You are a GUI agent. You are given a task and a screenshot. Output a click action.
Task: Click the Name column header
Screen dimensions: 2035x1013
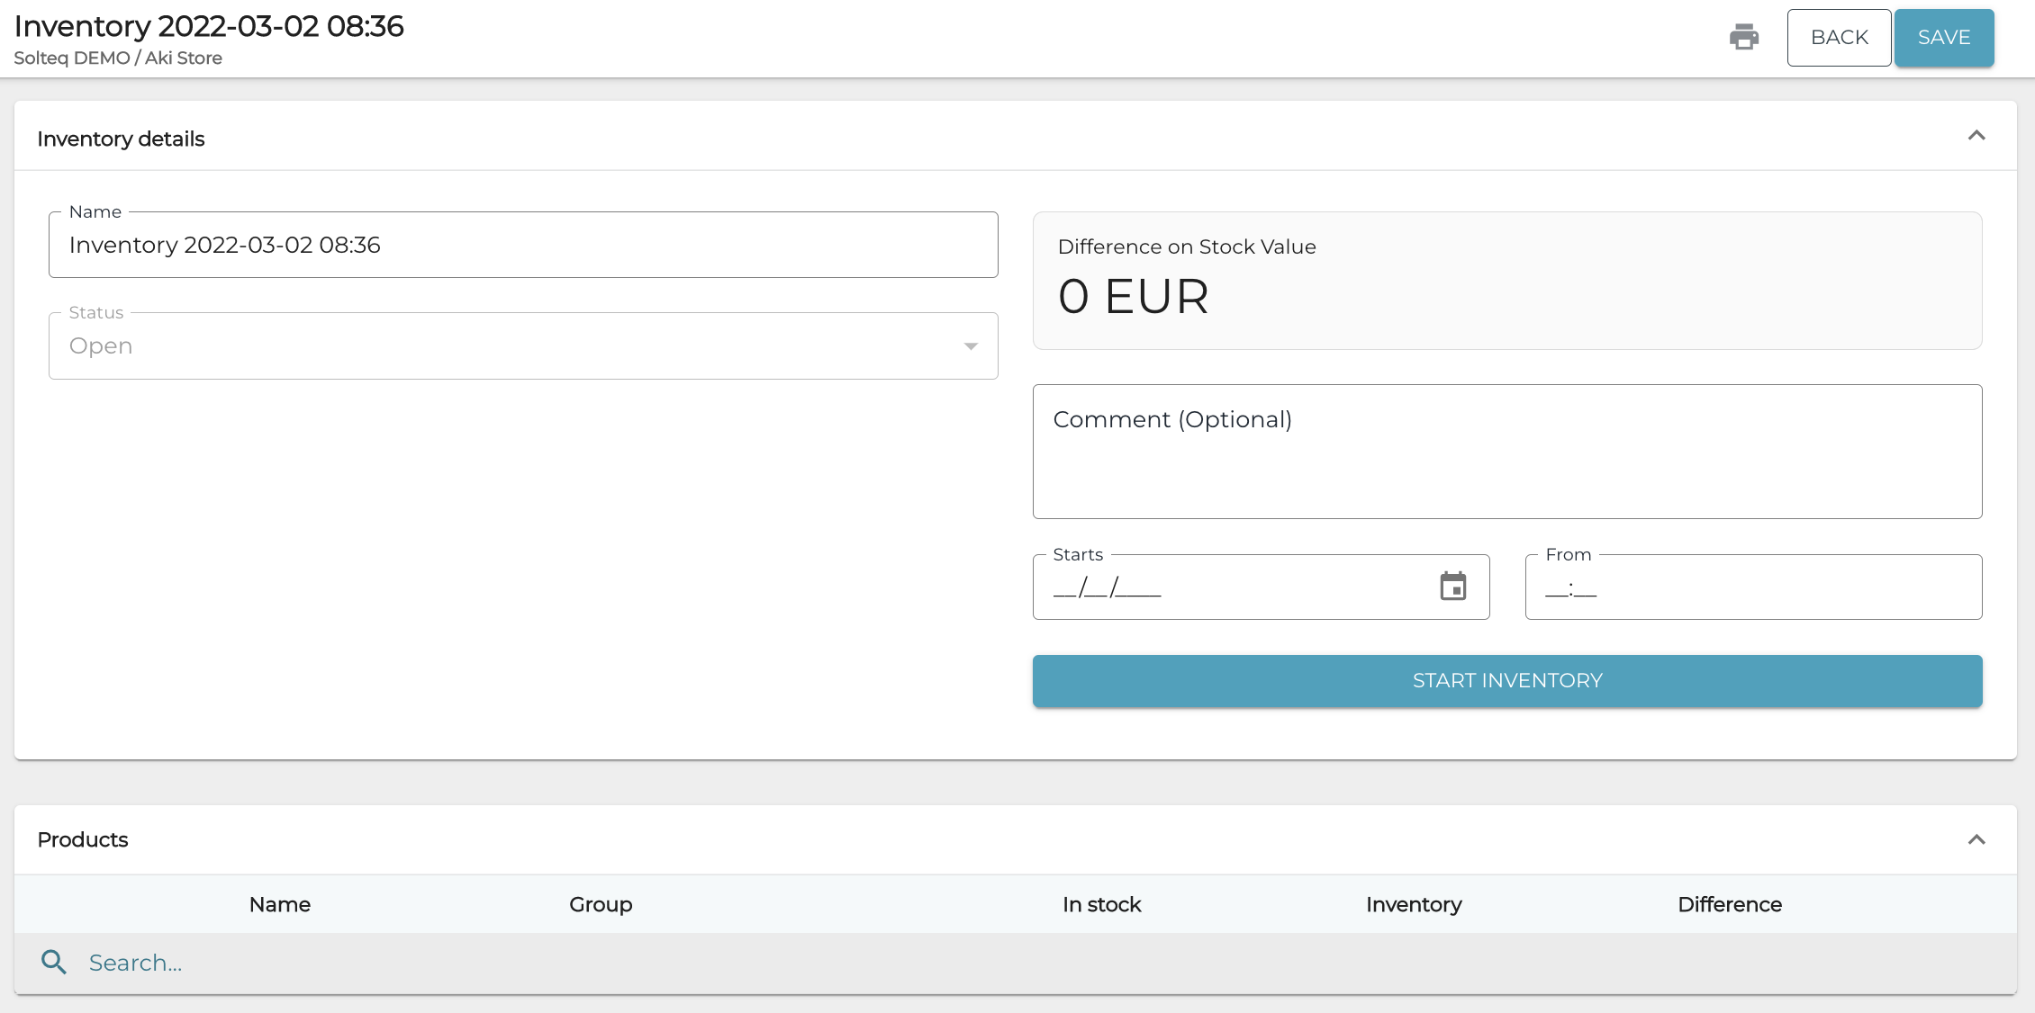[x=280, y=904]
